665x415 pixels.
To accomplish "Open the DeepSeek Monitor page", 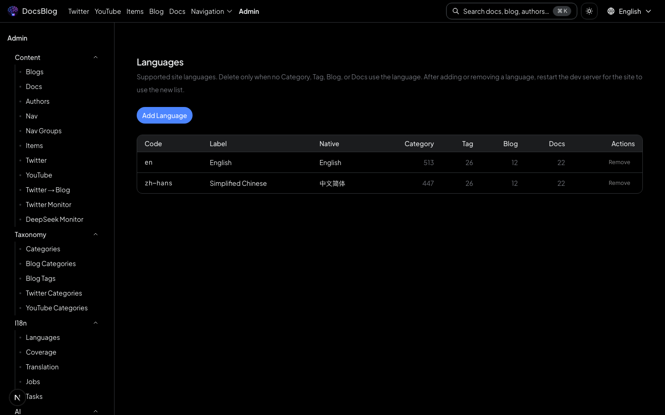I will [54, 219].
